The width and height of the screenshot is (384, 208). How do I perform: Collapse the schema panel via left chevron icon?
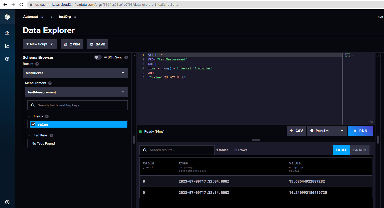pos(134,56)
